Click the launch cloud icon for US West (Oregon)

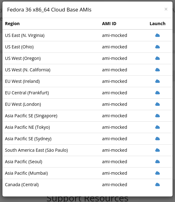pos(158,58)
